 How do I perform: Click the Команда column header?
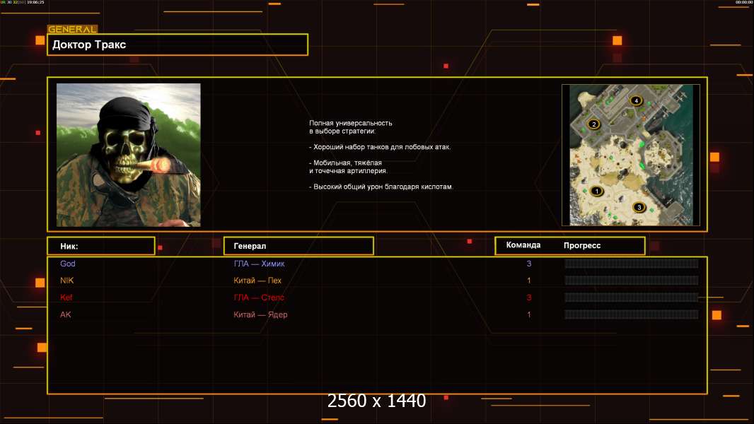[x=523, y=245]
